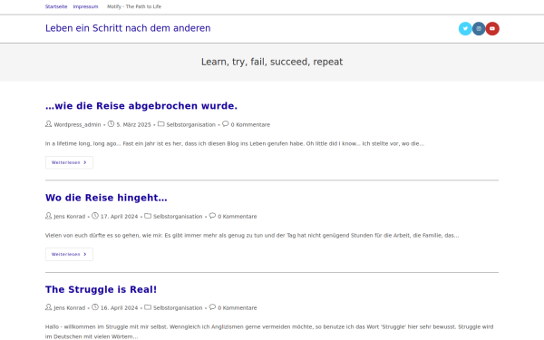Open Selbstorganisation category on 5. März post
Image resolution: width=544 pixels, height=340 pixels.
(x=190, y=124)
